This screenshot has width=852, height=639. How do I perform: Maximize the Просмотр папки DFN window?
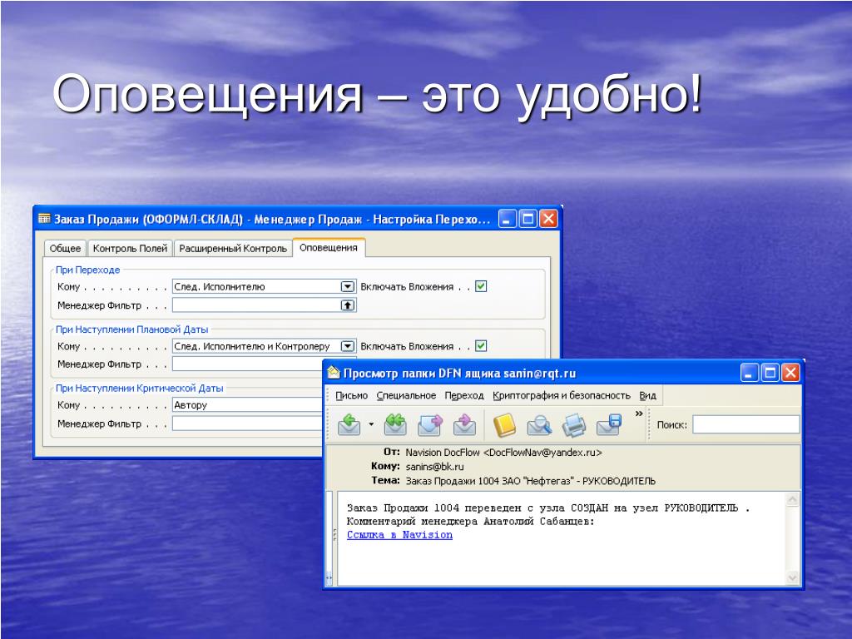pyautogui.click(x=770, y=373)
